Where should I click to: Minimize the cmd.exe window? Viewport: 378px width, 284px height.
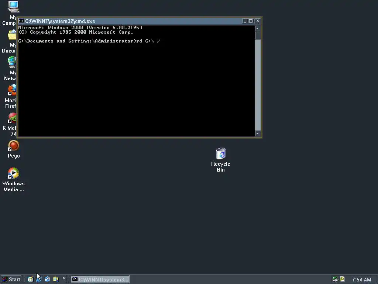point(245,21)
